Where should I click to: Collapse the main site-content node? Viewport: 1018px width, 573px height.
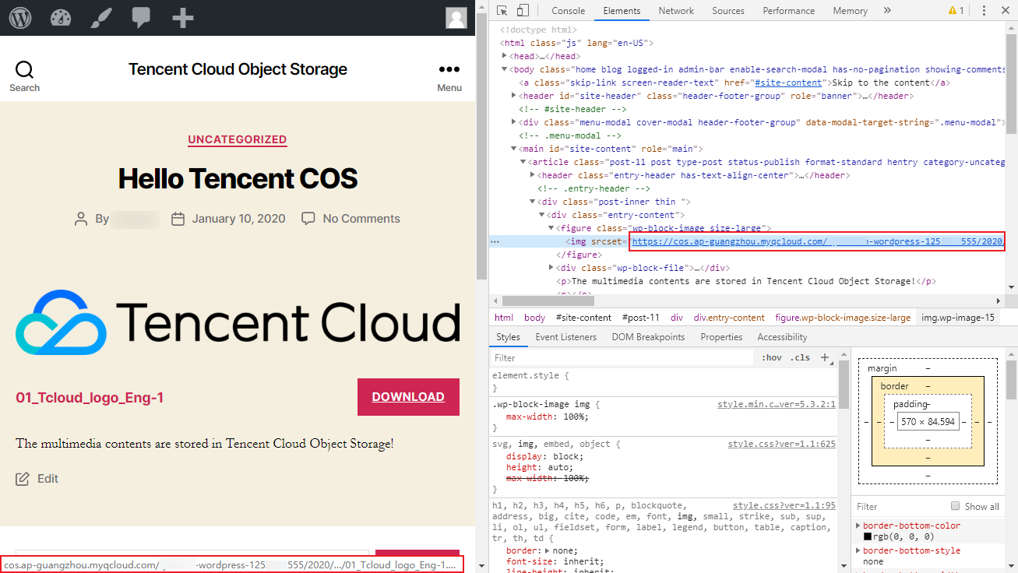[514, 149]
